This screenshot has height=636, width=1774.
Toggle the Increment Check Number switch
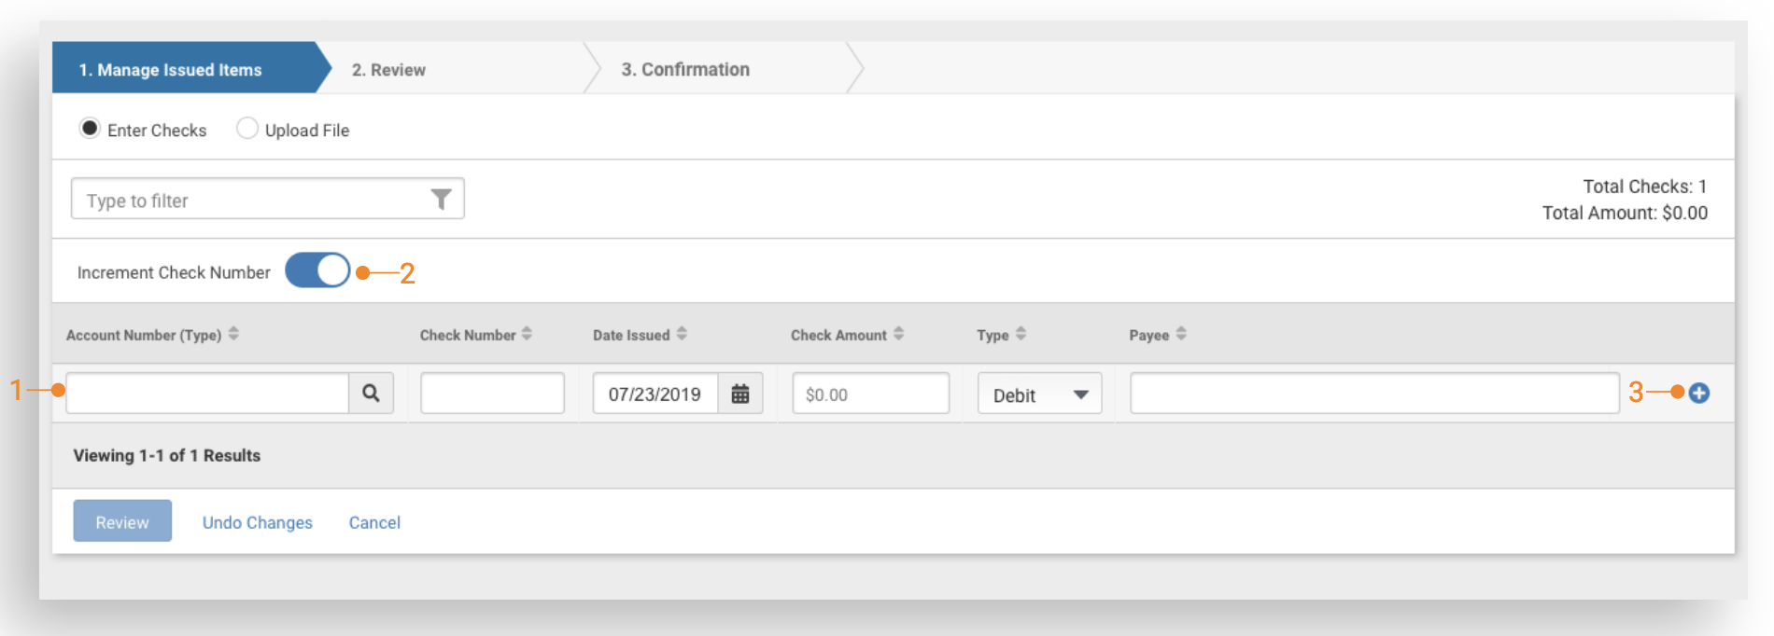(x=317, y=270)
